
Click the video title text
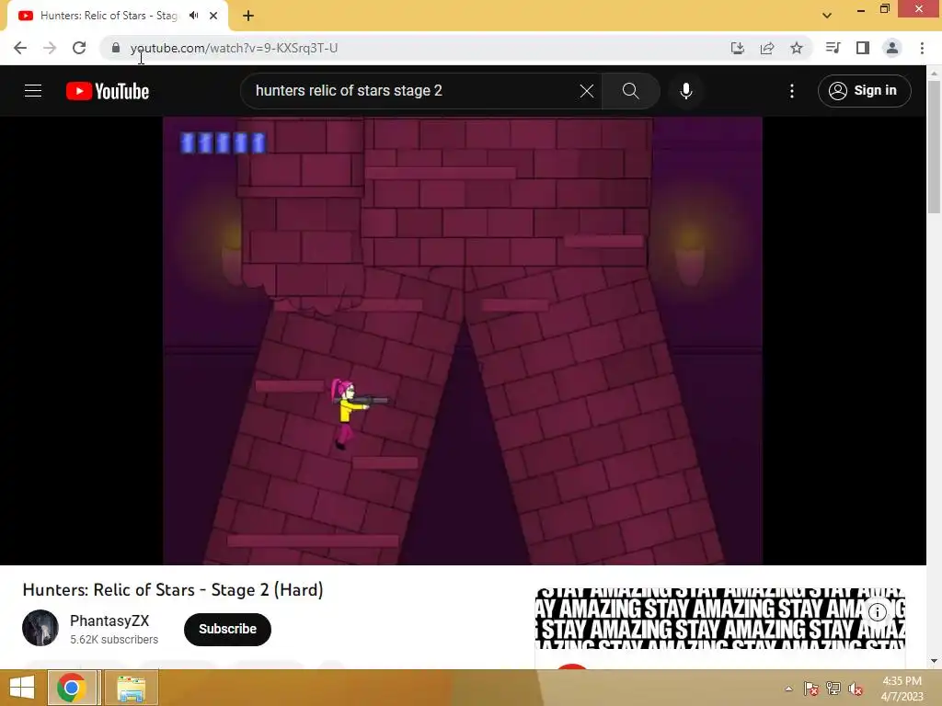click(x=173, y=589)
